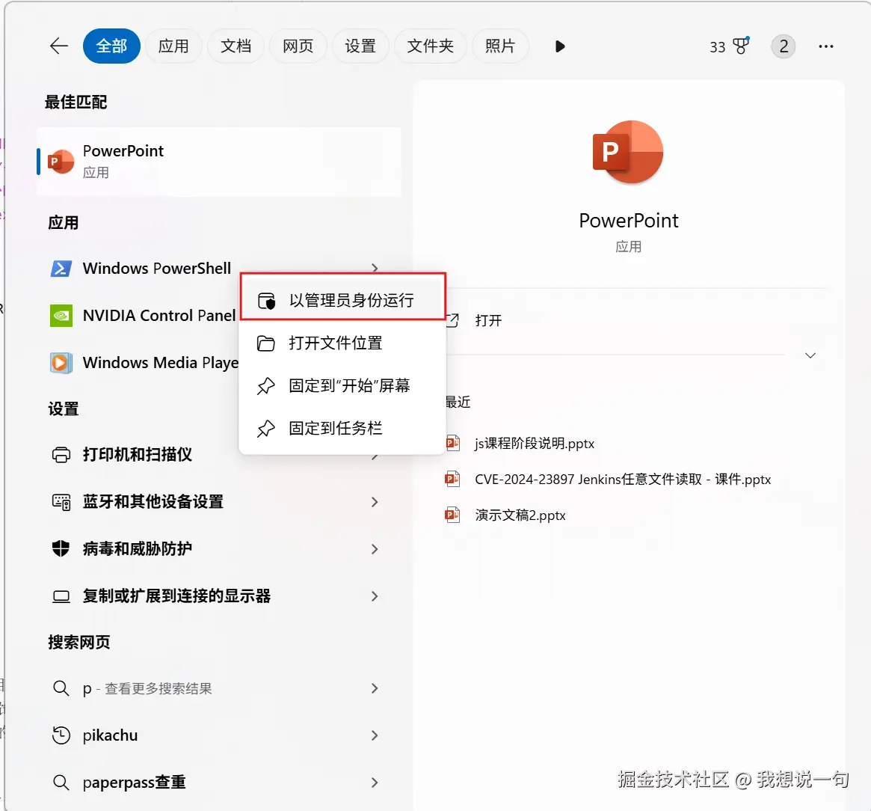This screenshot has height=811, width=871.
Task: Expand the pikachu suggestion chevron
Action: (375, 735)
